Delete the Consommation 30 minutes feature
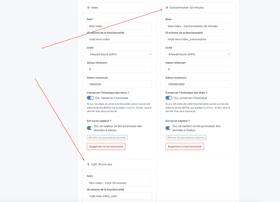The height and width of the screenshot is (202, 280). (x=185, y=146)
